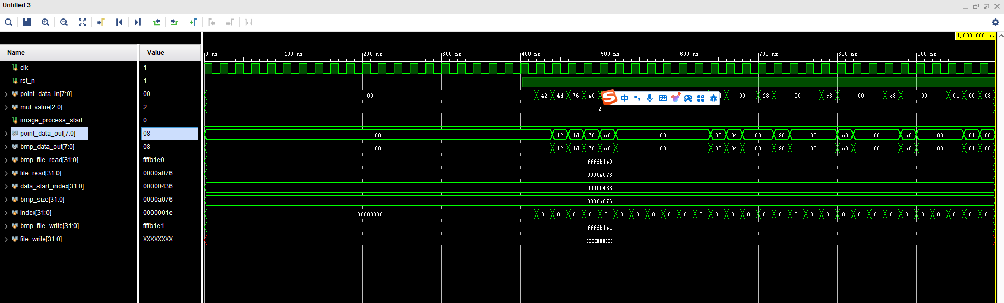Screen dimensions: 1004x303
Task: Select the Untitled 3 waveform tab
Action: 17,5
